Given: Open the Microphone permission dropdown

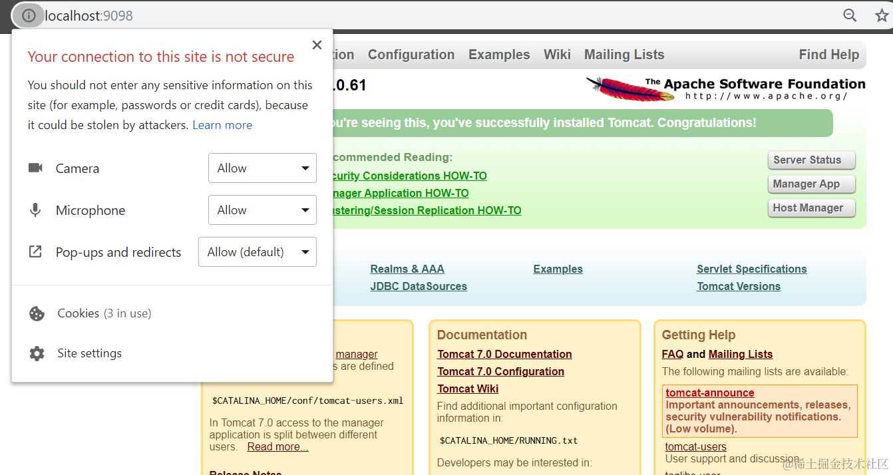Looking at the screenshot, I should tap(262, 210).
